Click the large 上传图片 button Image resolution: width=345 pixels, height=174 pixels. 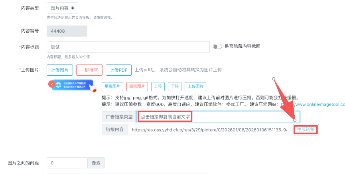(x=60, y=70)
